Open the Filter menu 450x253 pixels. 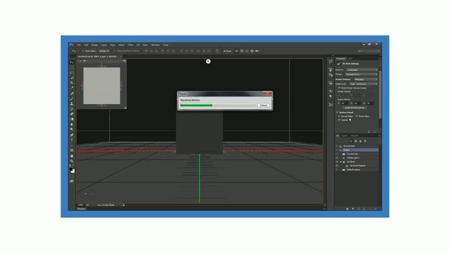click(x=131, y=45)
